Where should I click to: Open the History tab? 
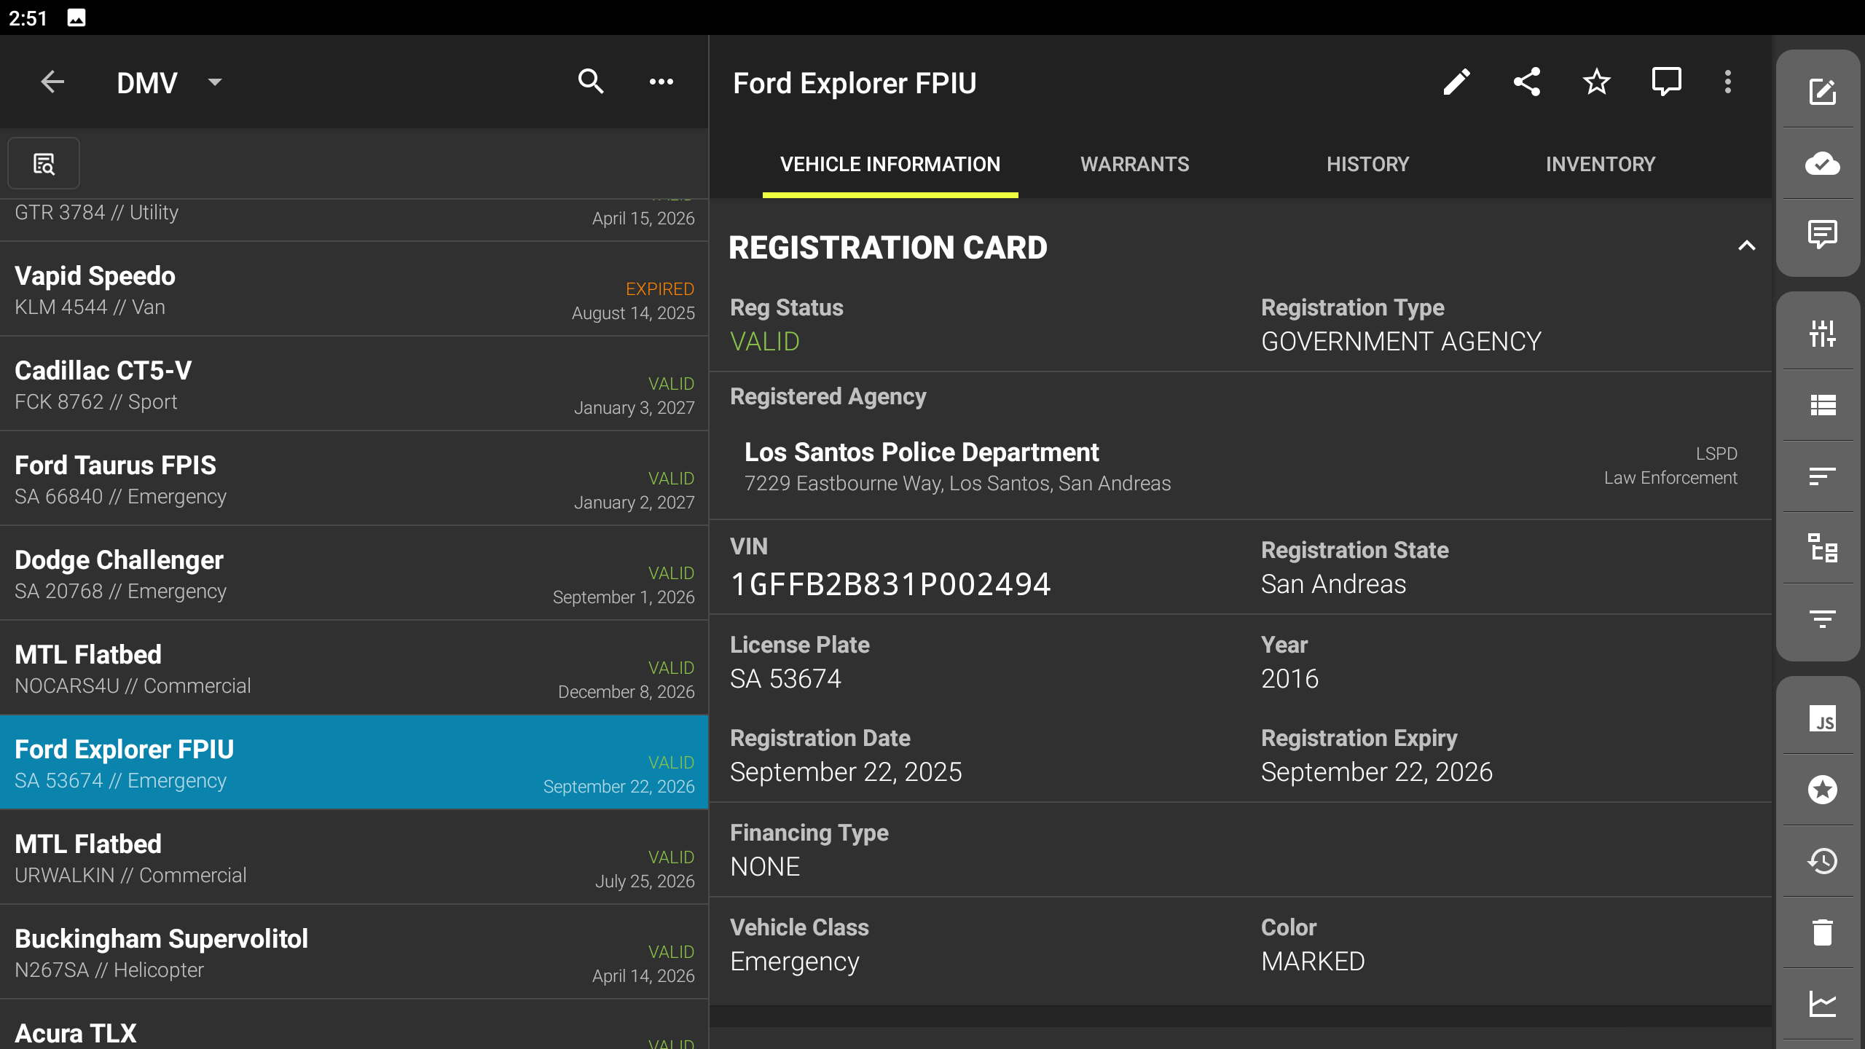1367,165
